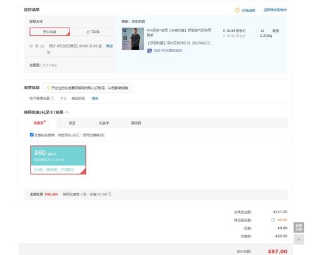Open the gray feedback side widget
313x255 pixels.
[x=299, y=227]
